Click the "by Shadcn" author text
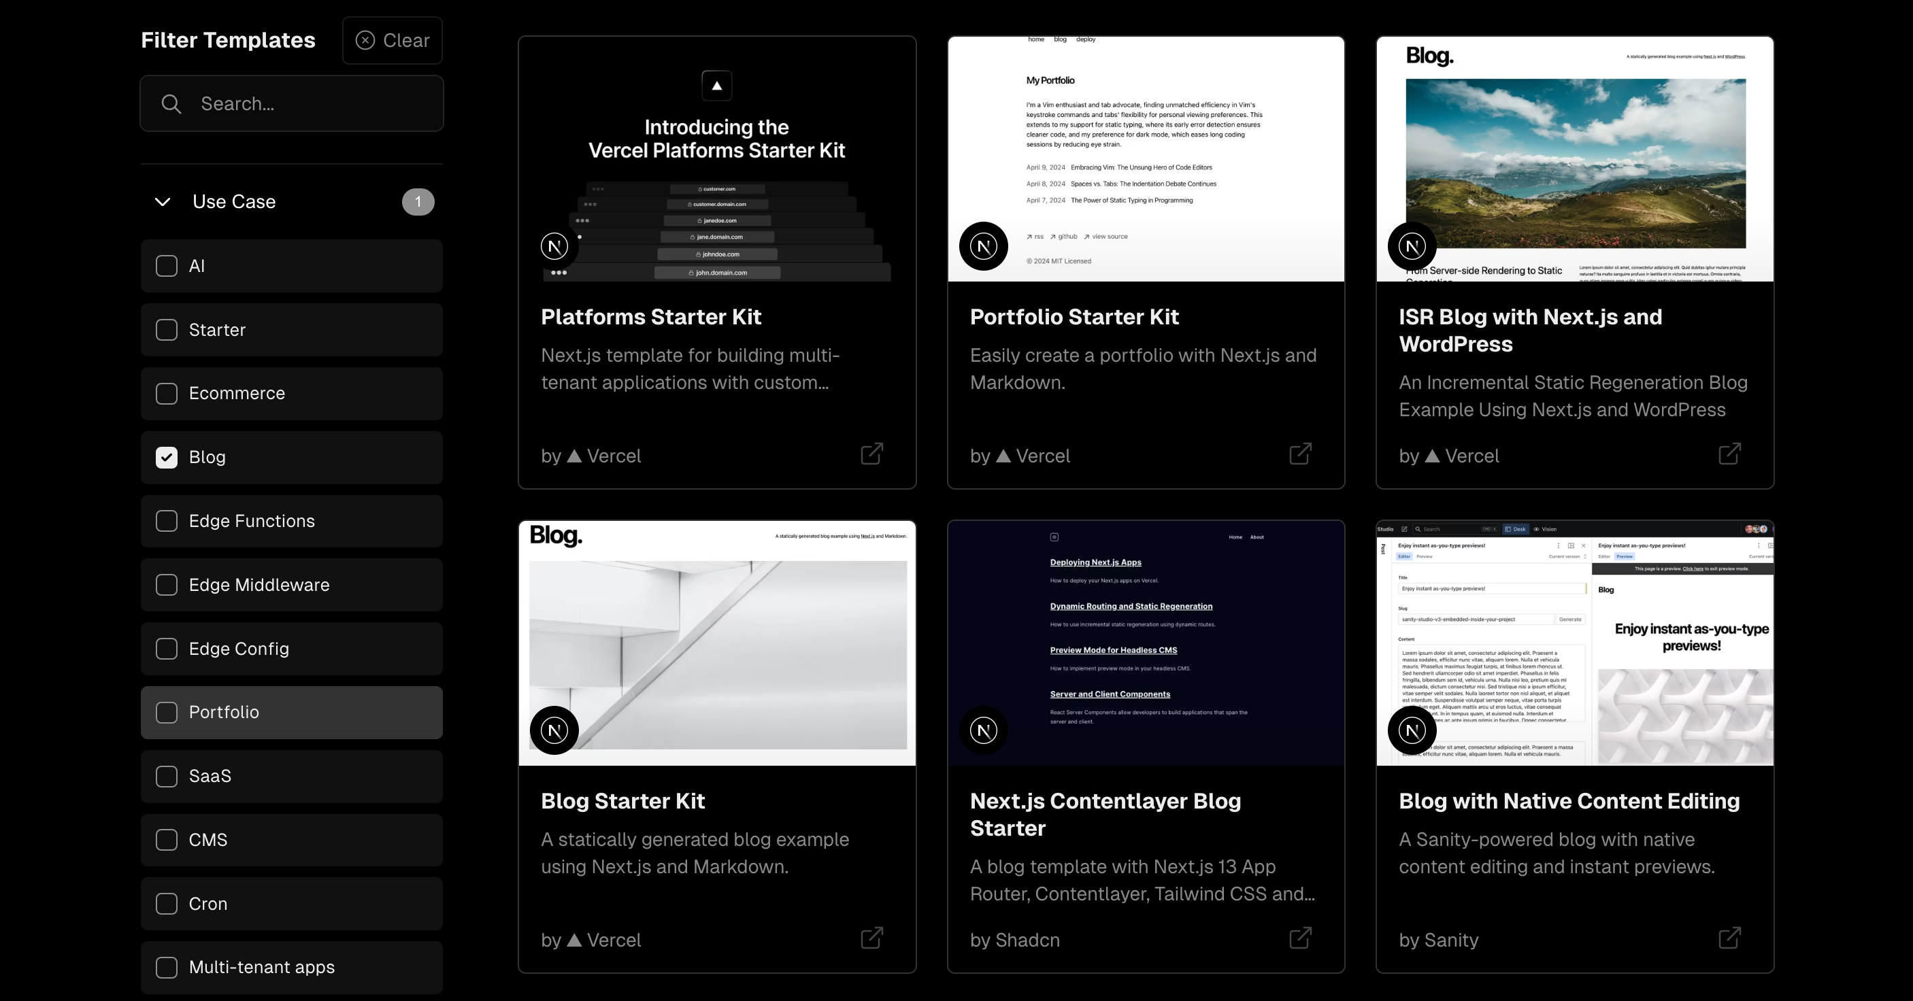The height and width of the screenshot is (1001, 1913). (x=1014, y=940)
